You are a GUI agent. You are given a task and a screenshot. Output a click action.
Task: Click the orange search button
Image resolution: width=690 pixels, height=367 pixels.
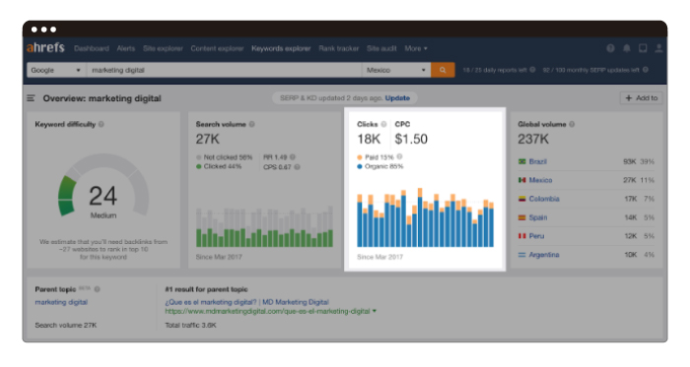point(443,70)
